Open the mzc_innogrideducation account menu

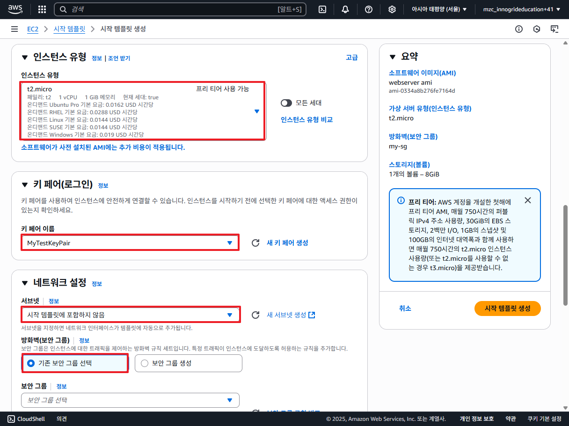521,9
